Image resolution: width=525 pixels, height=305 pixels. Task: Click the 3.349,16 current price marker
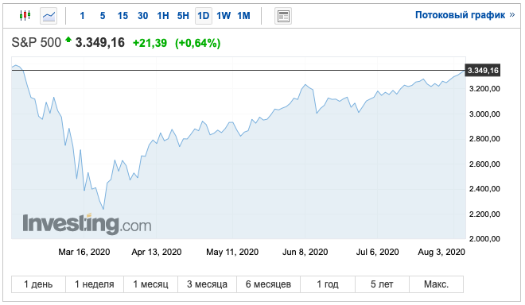click(x=483, y=70)
